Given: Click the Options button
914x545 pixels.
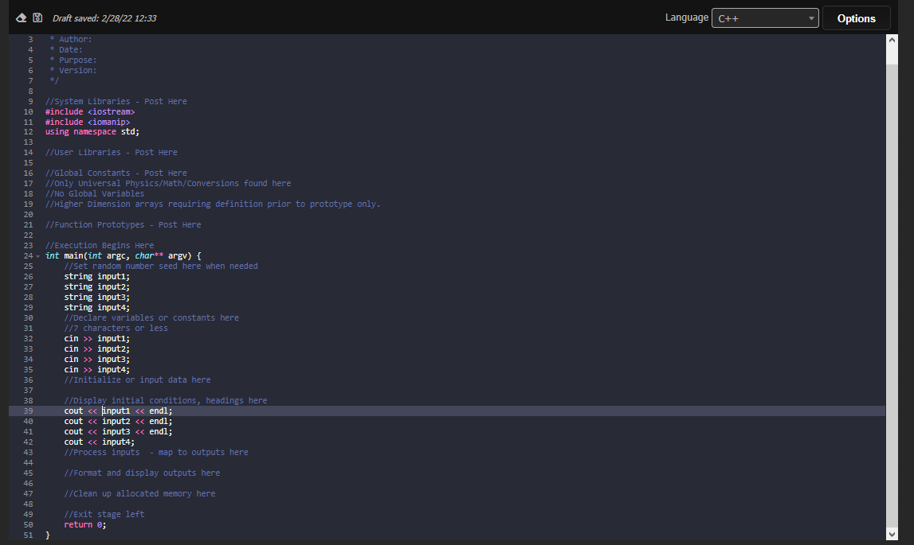Looking at the screenshot, I should (856, 18).
